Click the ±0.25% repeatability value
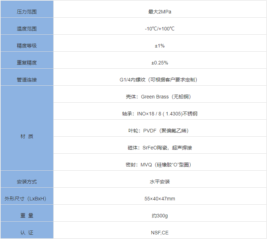 point(159,63)
